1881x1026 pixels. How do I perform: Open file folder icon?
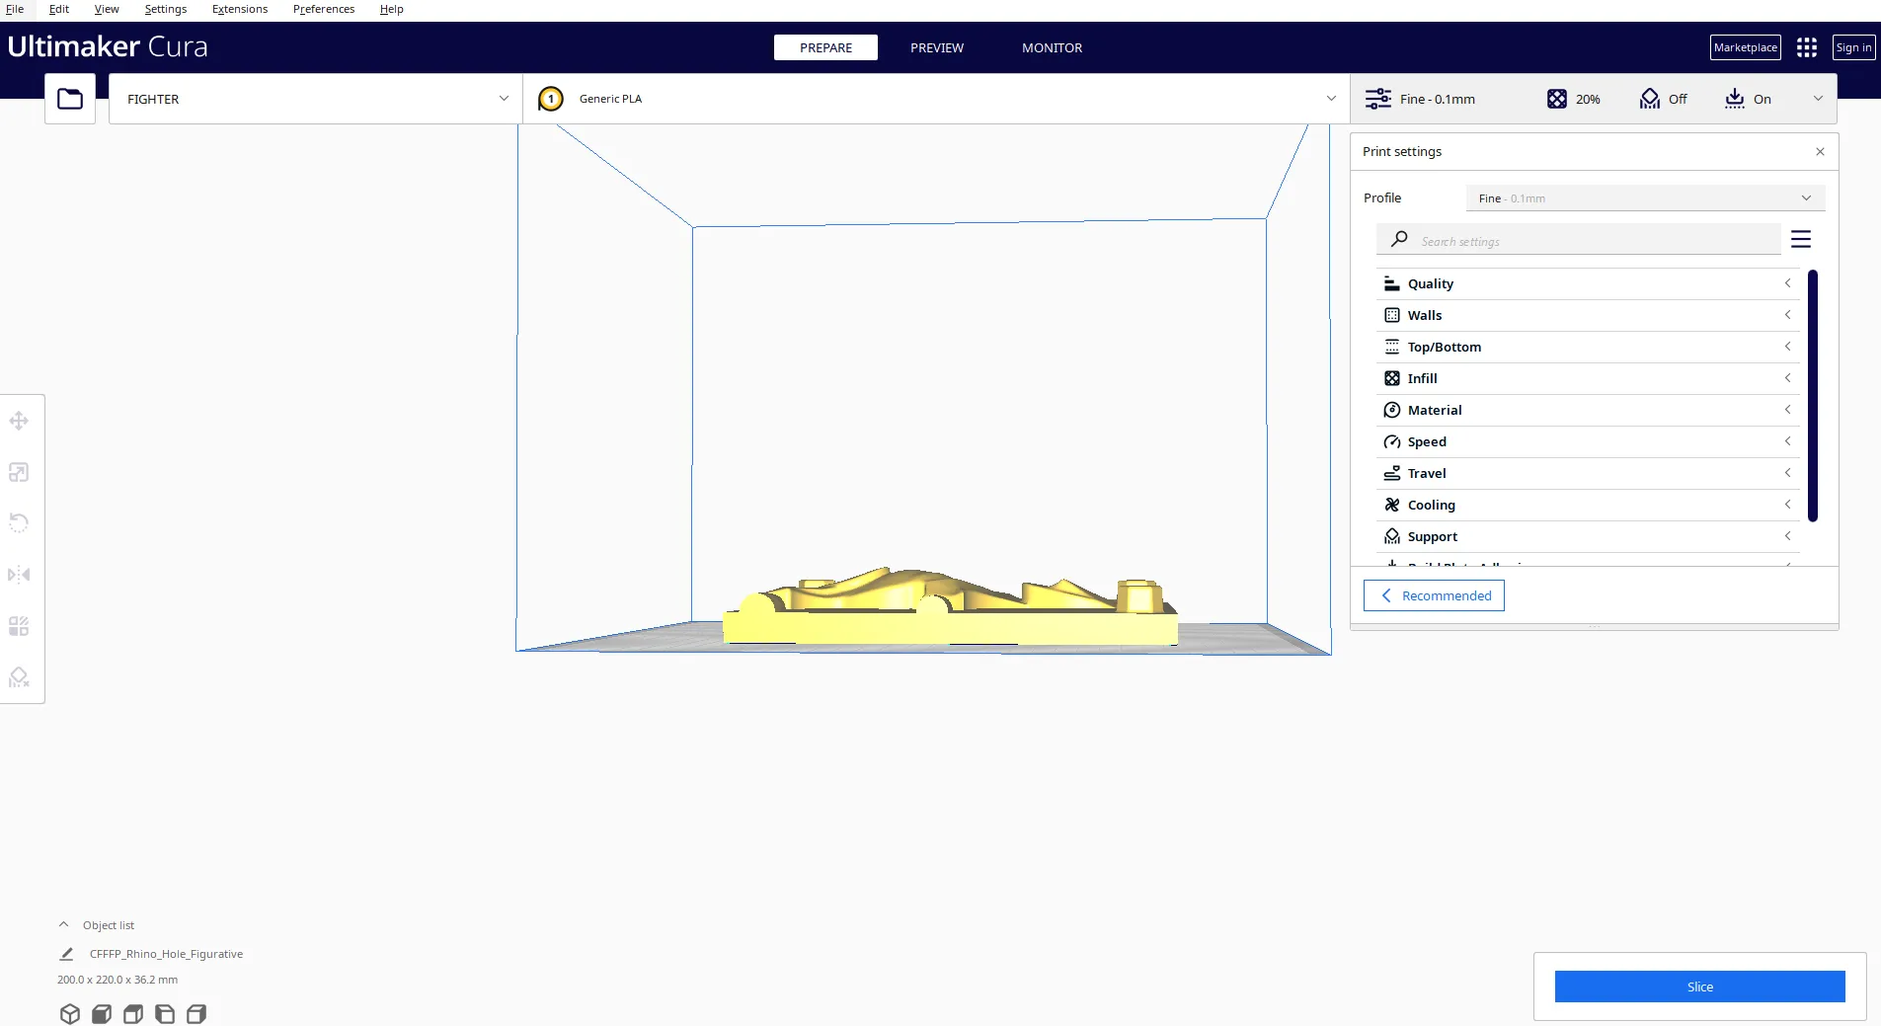click(x=70, y=99)
